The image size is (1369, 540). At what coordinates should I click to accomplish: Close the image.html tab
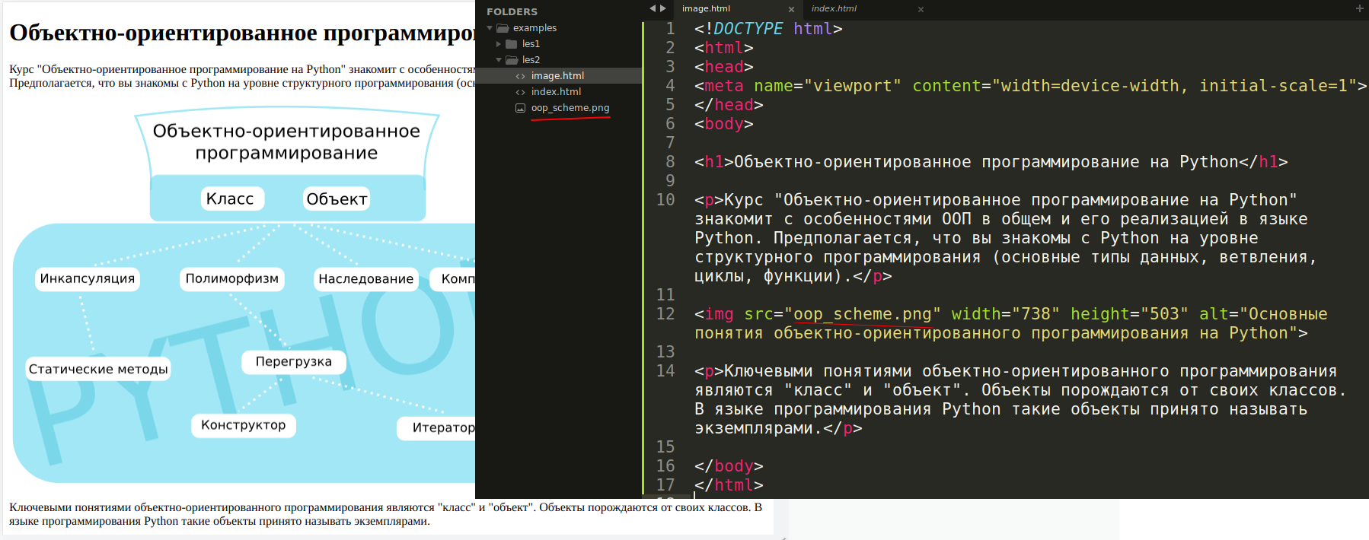[x=791, y=10]
